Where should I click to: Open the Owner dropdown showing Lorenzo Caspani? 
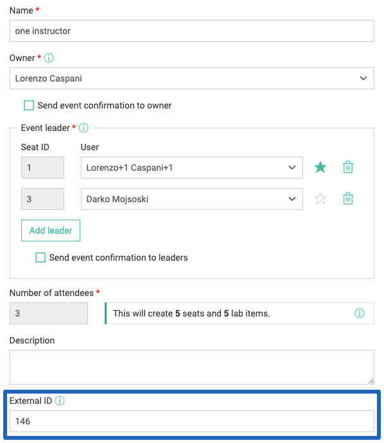(x=192, y=78)
